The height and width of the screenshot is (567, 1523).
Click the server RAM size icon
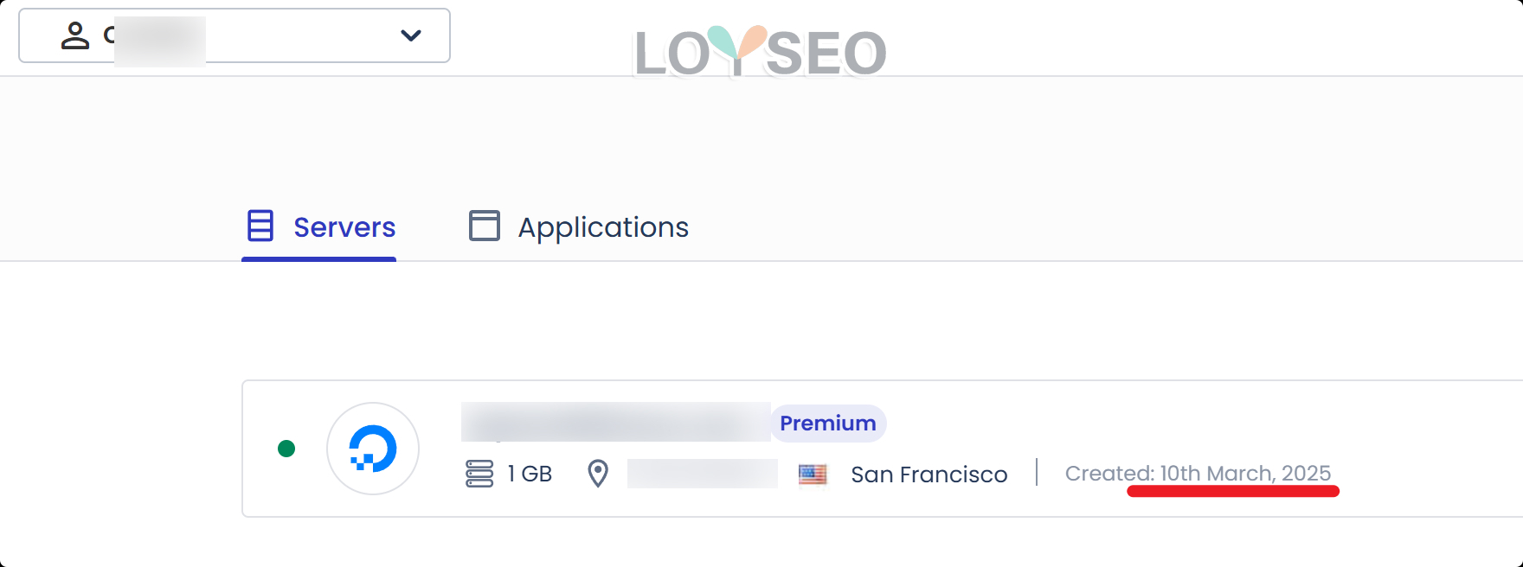(x=479, y=474)
